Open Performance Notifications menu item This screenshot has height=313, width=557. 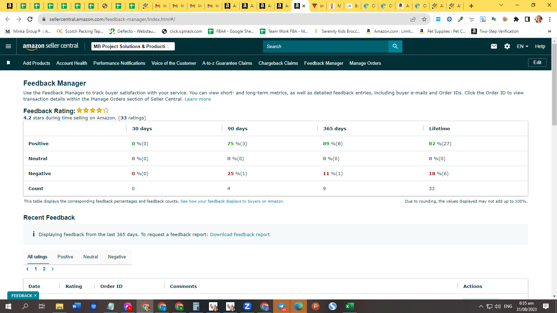(x=119, y=63)
